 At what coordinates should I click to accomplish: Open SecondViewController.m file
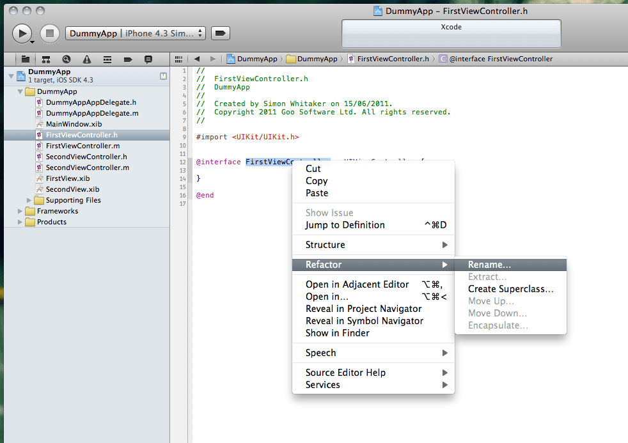86,167
